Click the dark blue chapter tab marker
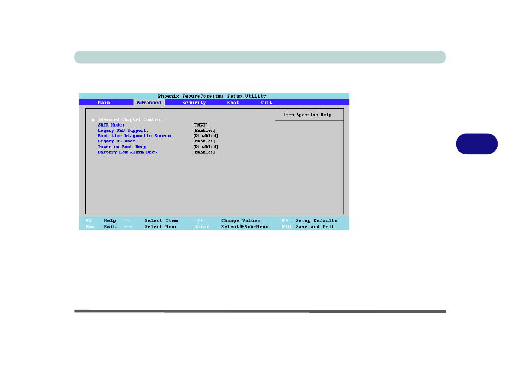The width and height of the screenshot is (520, 367). [477, 143]
